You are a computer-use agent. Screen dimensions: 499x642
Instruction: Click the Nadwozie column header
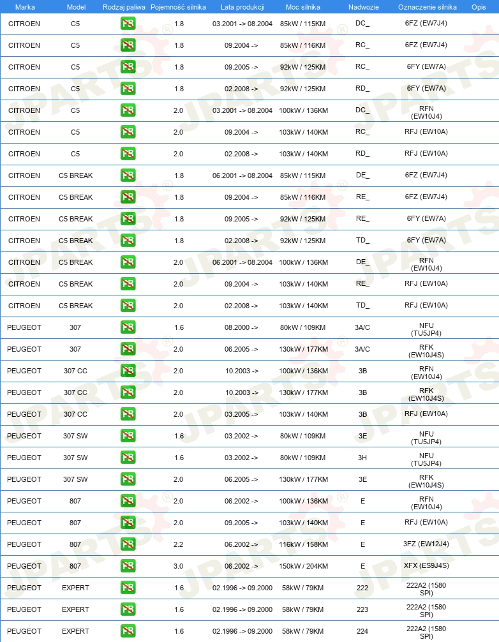tap(364, 7)
